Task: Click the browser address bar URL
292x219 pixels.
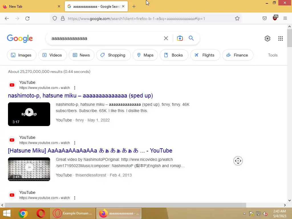Action: 136,19
